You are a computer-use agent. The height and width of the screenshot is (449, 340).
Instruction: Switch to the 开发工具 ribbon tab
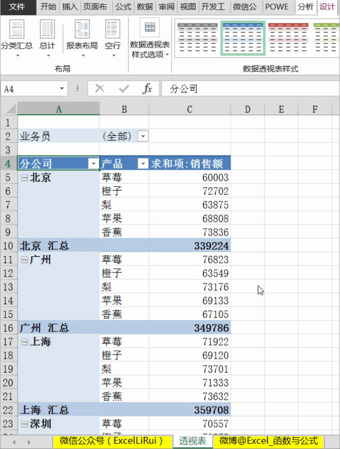click(x=214, y=7)
